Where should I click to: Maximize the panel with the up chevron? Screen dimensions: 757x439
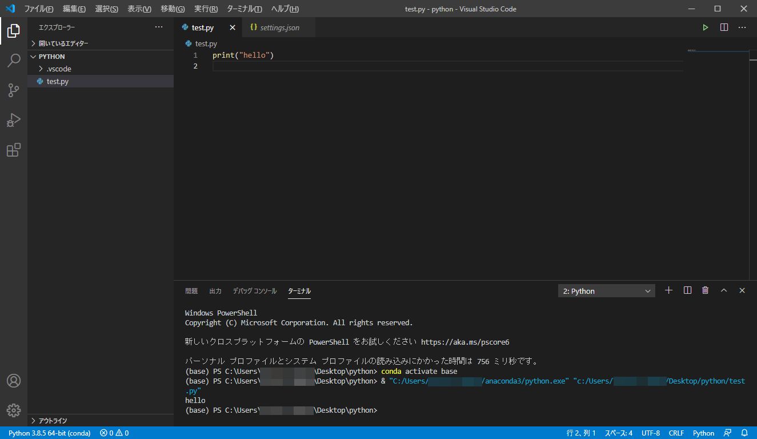coord(724,290)
